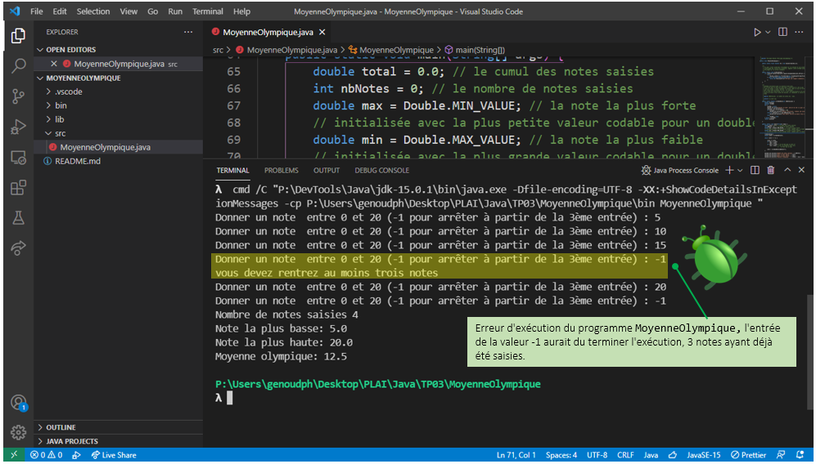Click the Run Java play button

(x=758, y=33)
